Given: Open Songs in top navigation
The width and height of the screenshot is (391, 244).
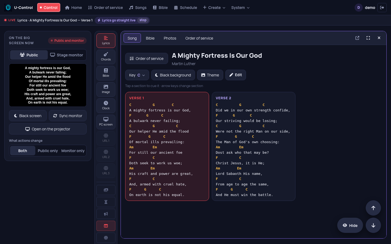Looking at the screenshot, I should pyautogui.click(x=138, y=8).
